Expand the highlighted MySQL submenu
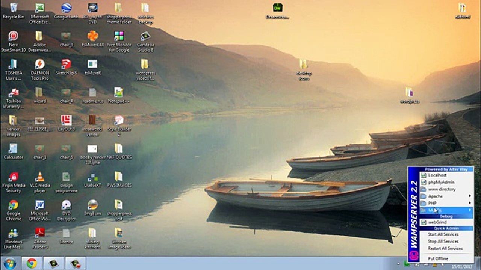 pyautogui.click(x=446, y=210)
